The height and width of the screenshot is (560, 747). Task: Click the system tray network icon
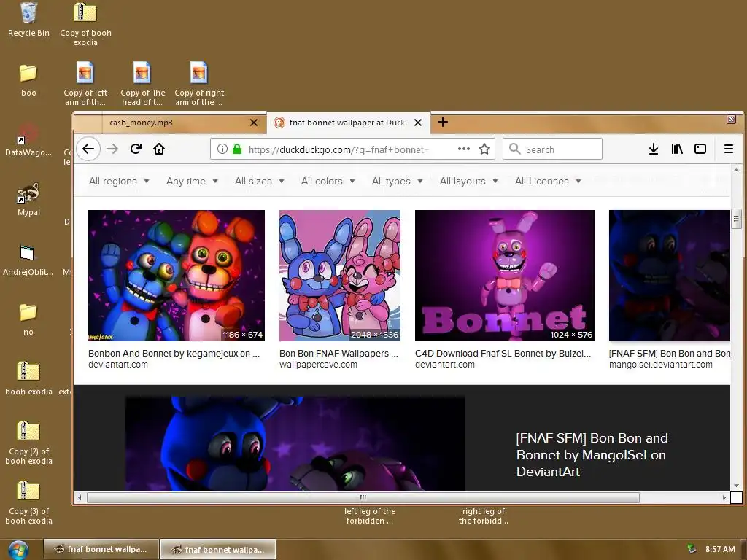(692, 549)
